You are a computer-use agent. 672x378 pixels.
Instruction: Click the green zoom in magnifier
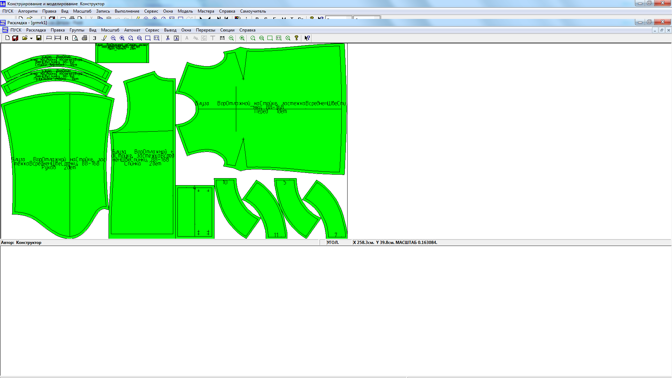[242, 38]
